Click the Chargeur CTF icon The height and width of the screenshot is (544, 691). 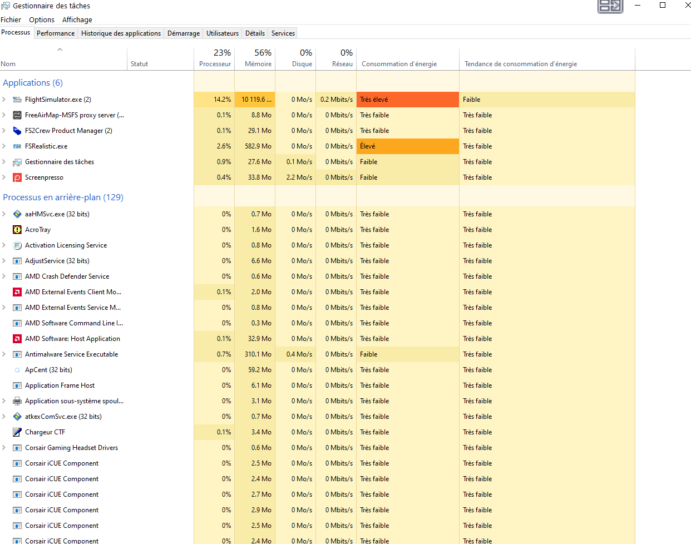[x=17, y=432]
